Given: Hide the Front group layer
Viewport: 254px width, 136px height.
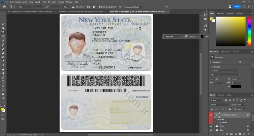Looking at the screenshot, I should (211, 126).
